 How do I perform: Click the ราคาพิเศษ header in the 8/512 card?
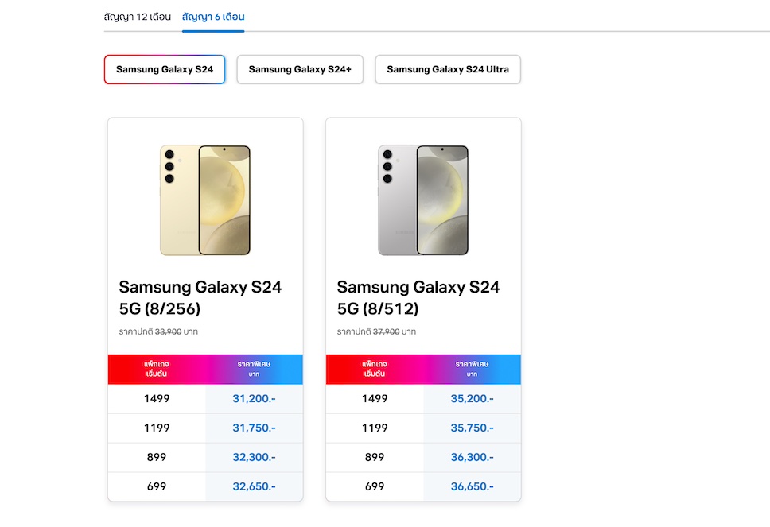click(x=472, y=369)
